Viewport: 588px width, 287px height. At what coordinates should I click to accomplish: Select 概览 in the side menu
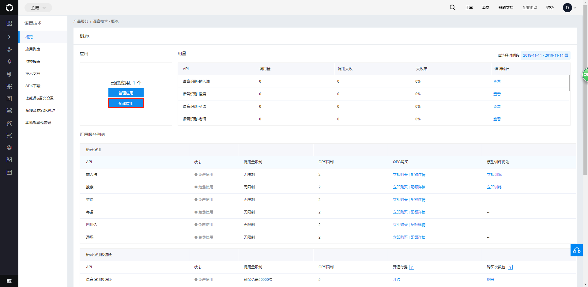pos(43,37)
